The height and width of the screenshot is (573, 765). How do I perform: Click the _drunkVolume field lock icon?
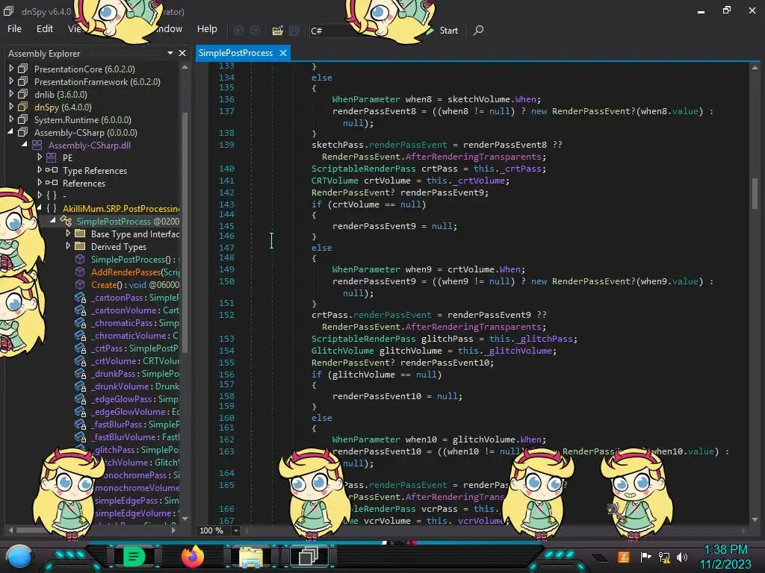tap(81, 386)
